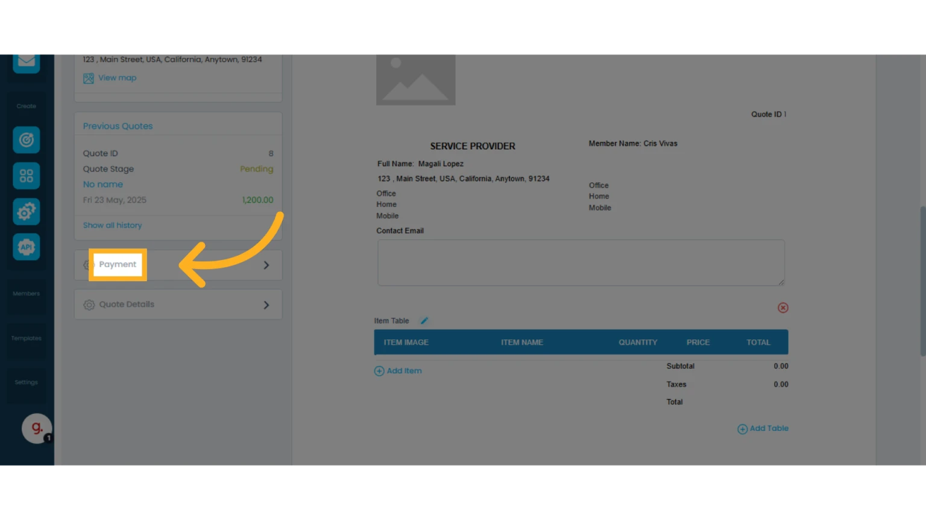Image resolution: width=926 pixels, height=520 pixels.
Task: Click the Add Table link
Action: click(769, 429)
